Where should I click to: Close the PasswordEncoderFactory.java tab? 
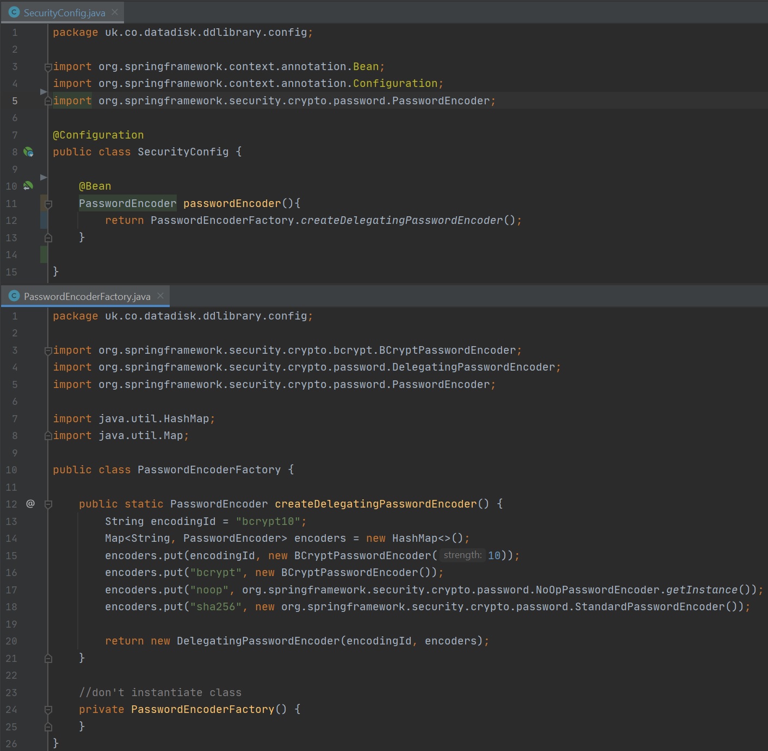click(160, 296)
